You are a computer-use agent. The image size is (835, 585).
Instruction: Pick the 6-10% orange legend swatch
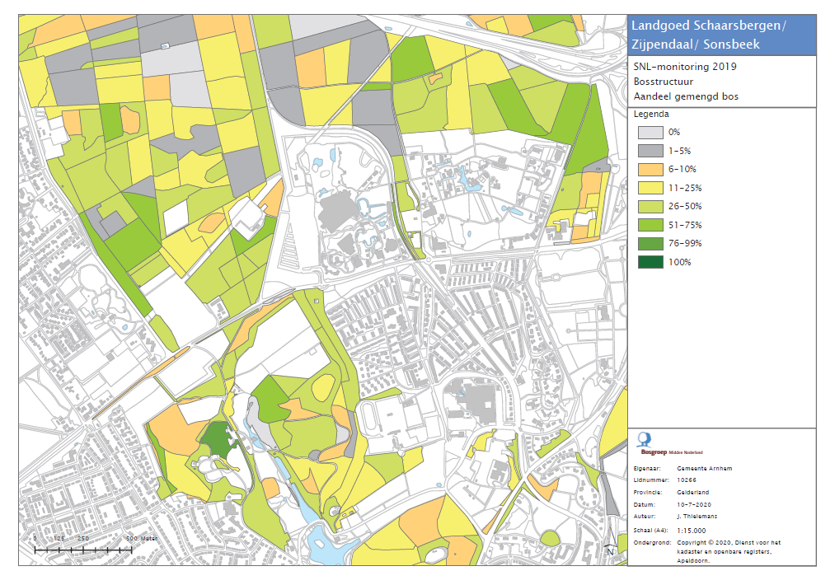click(x=650, y=169)
